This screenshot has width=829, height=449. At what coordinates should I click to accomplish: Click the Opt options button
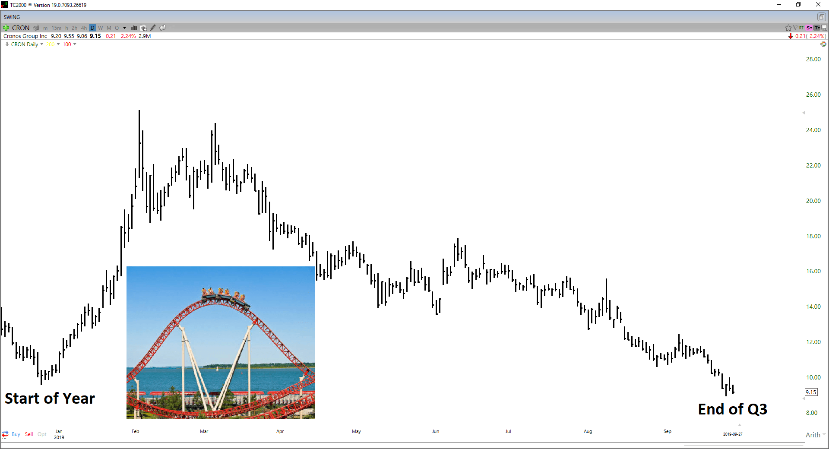pos(42,434)
